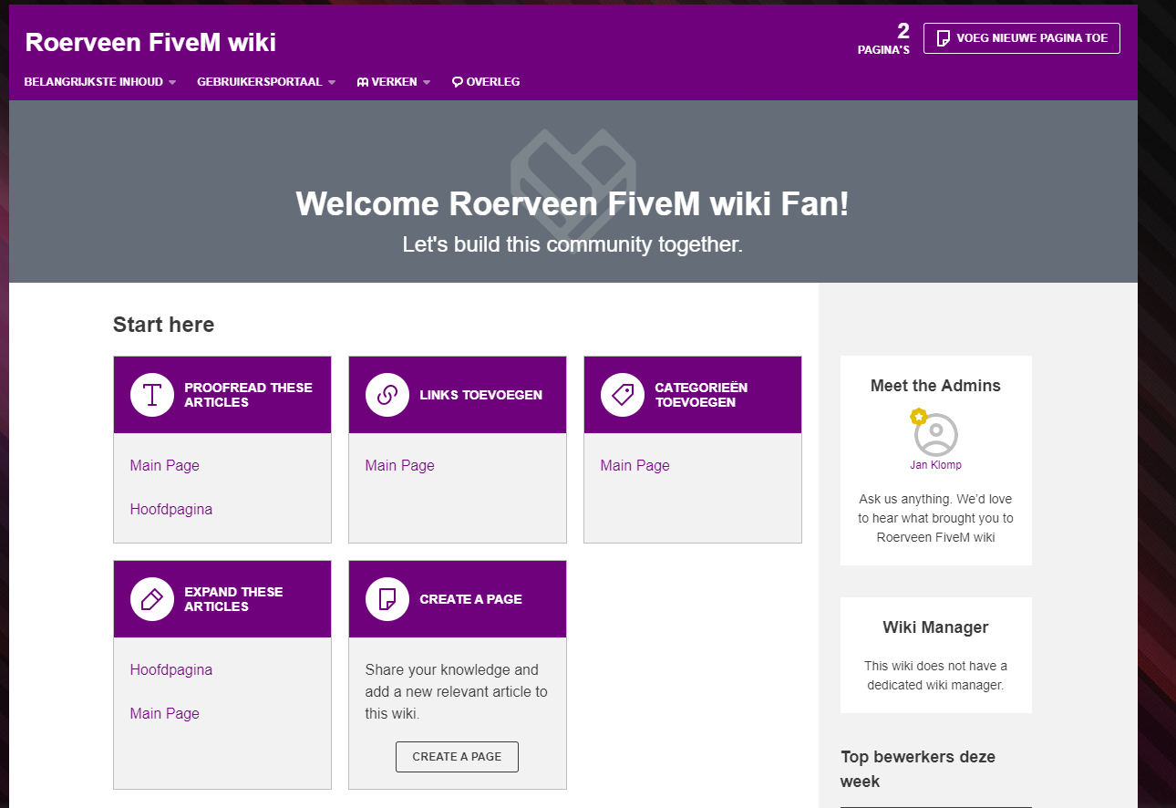Open Main Page link under Links Toevoegen
The image size is (1176, 808).
tap(400, 466)
